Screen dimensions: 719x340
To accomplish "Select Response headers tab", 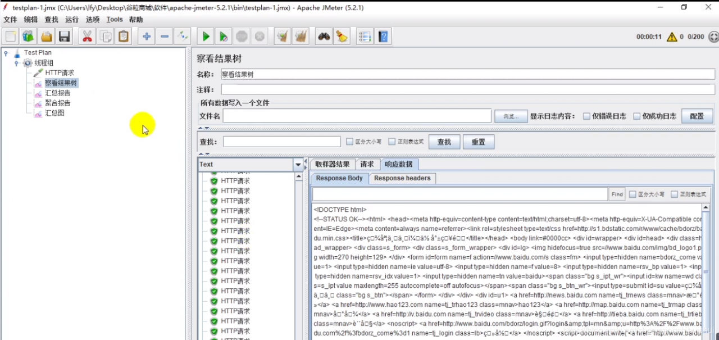I will (402, 178).
